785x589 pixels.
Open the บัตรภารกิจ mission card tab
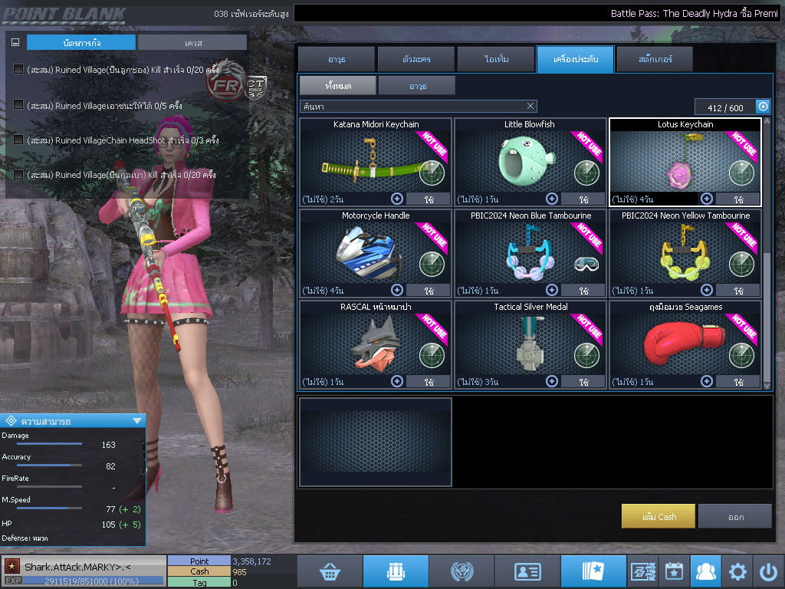click(x=81, y=43)
